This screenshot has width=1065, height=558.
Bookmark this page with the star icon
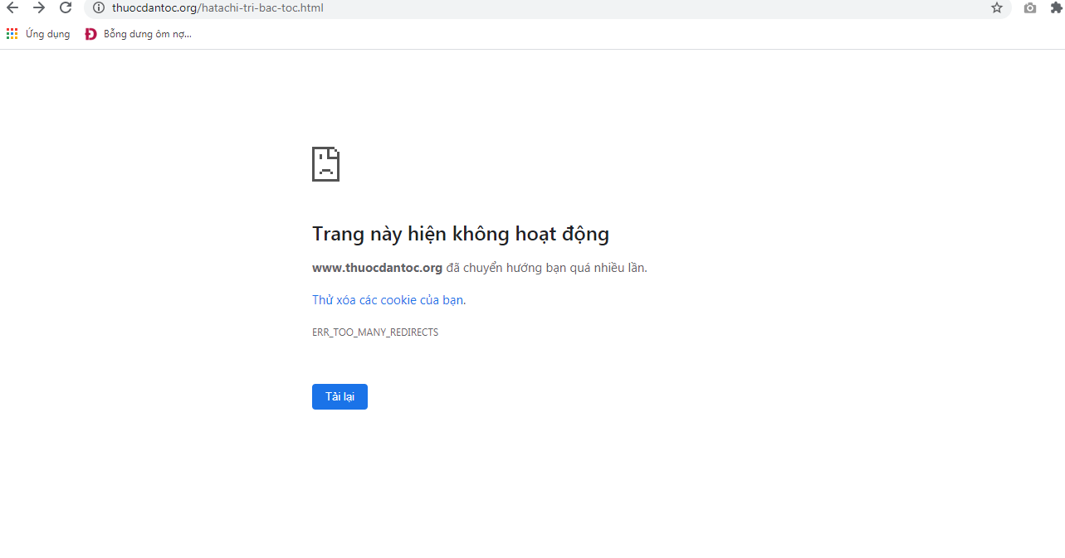point(997,7)
